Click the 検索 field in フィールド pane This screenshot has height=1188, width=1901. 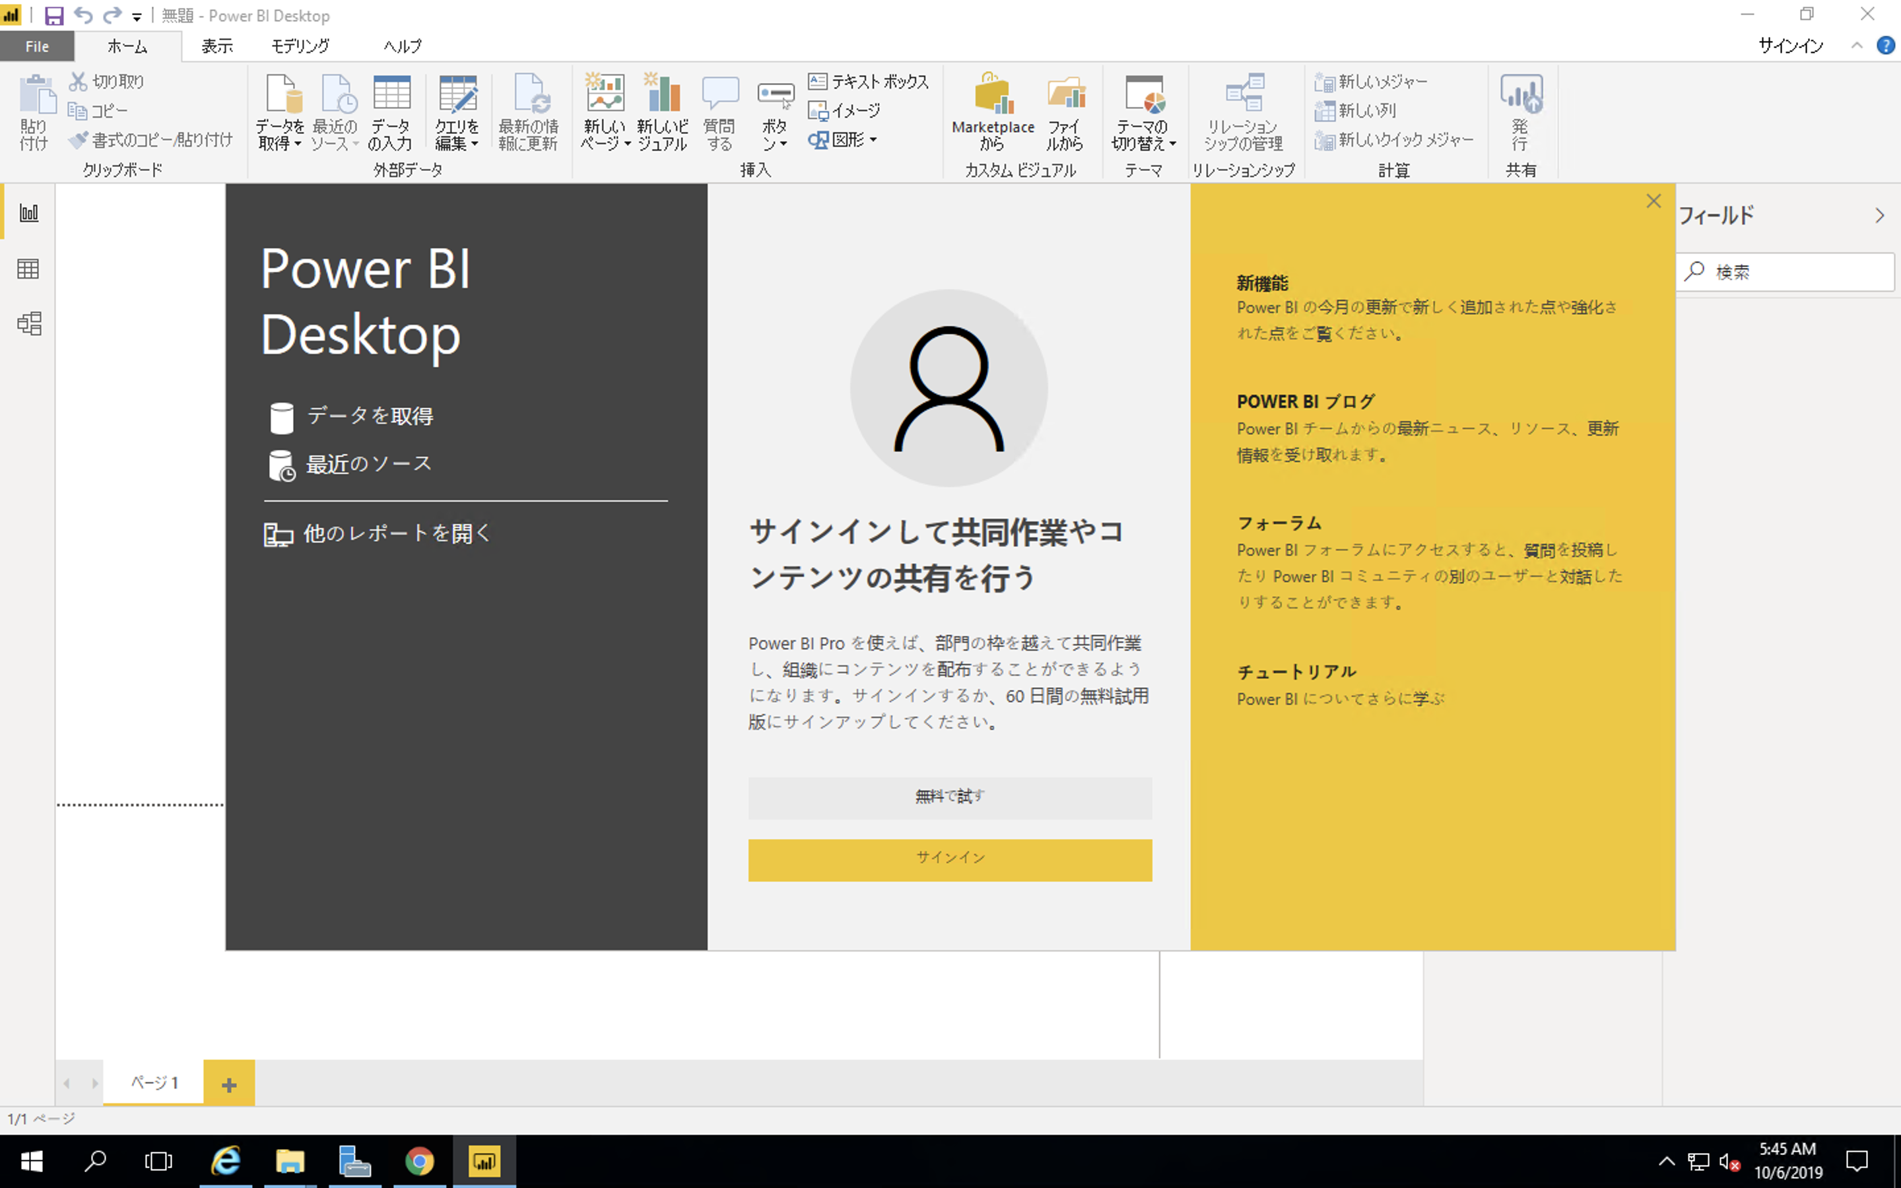tap(1785, 272)
